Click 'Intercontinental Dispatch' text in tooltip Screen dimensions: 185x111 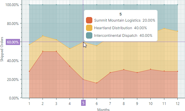(116, 36)
